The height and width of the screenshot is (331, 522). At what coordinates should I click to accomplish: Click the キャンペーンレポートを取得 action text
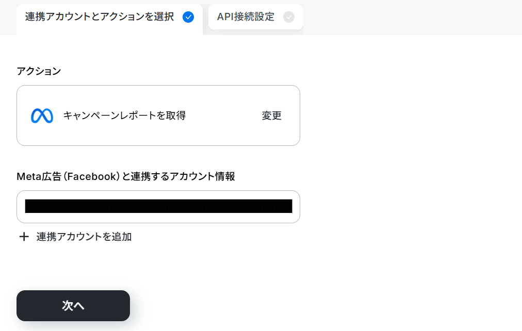[124, 115]
